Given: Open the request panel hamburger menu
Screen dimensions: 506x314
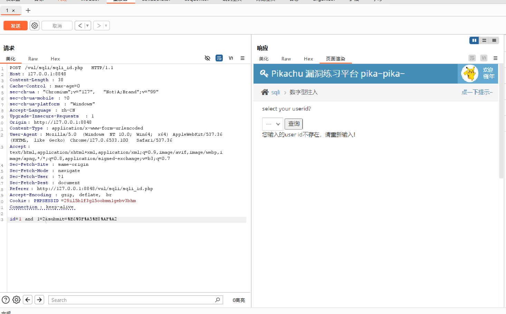Looking at the screenshot, I should [x=242, y=58].
